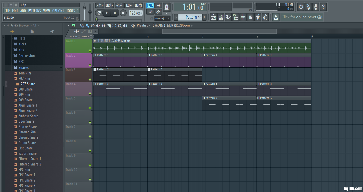Select the pencil draw tool in playlist
The width and height of the screenshot is (363, 192).
coord(82,25)
